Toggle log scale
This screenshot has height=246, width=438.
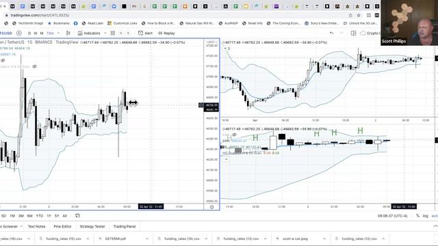click(426, 216)
